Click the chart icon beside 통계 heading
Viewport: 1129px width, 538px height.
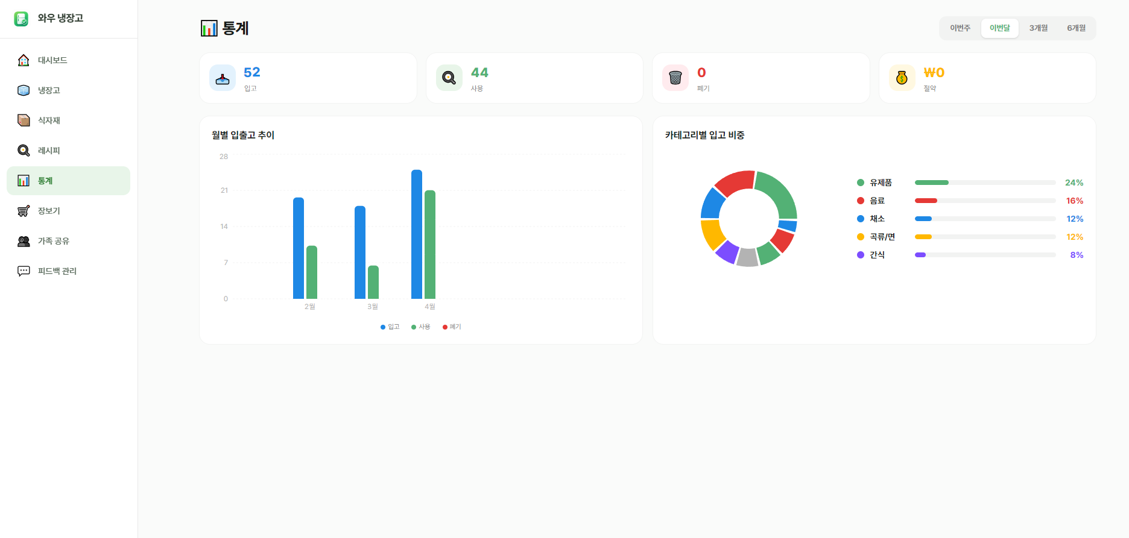[209, 28]
